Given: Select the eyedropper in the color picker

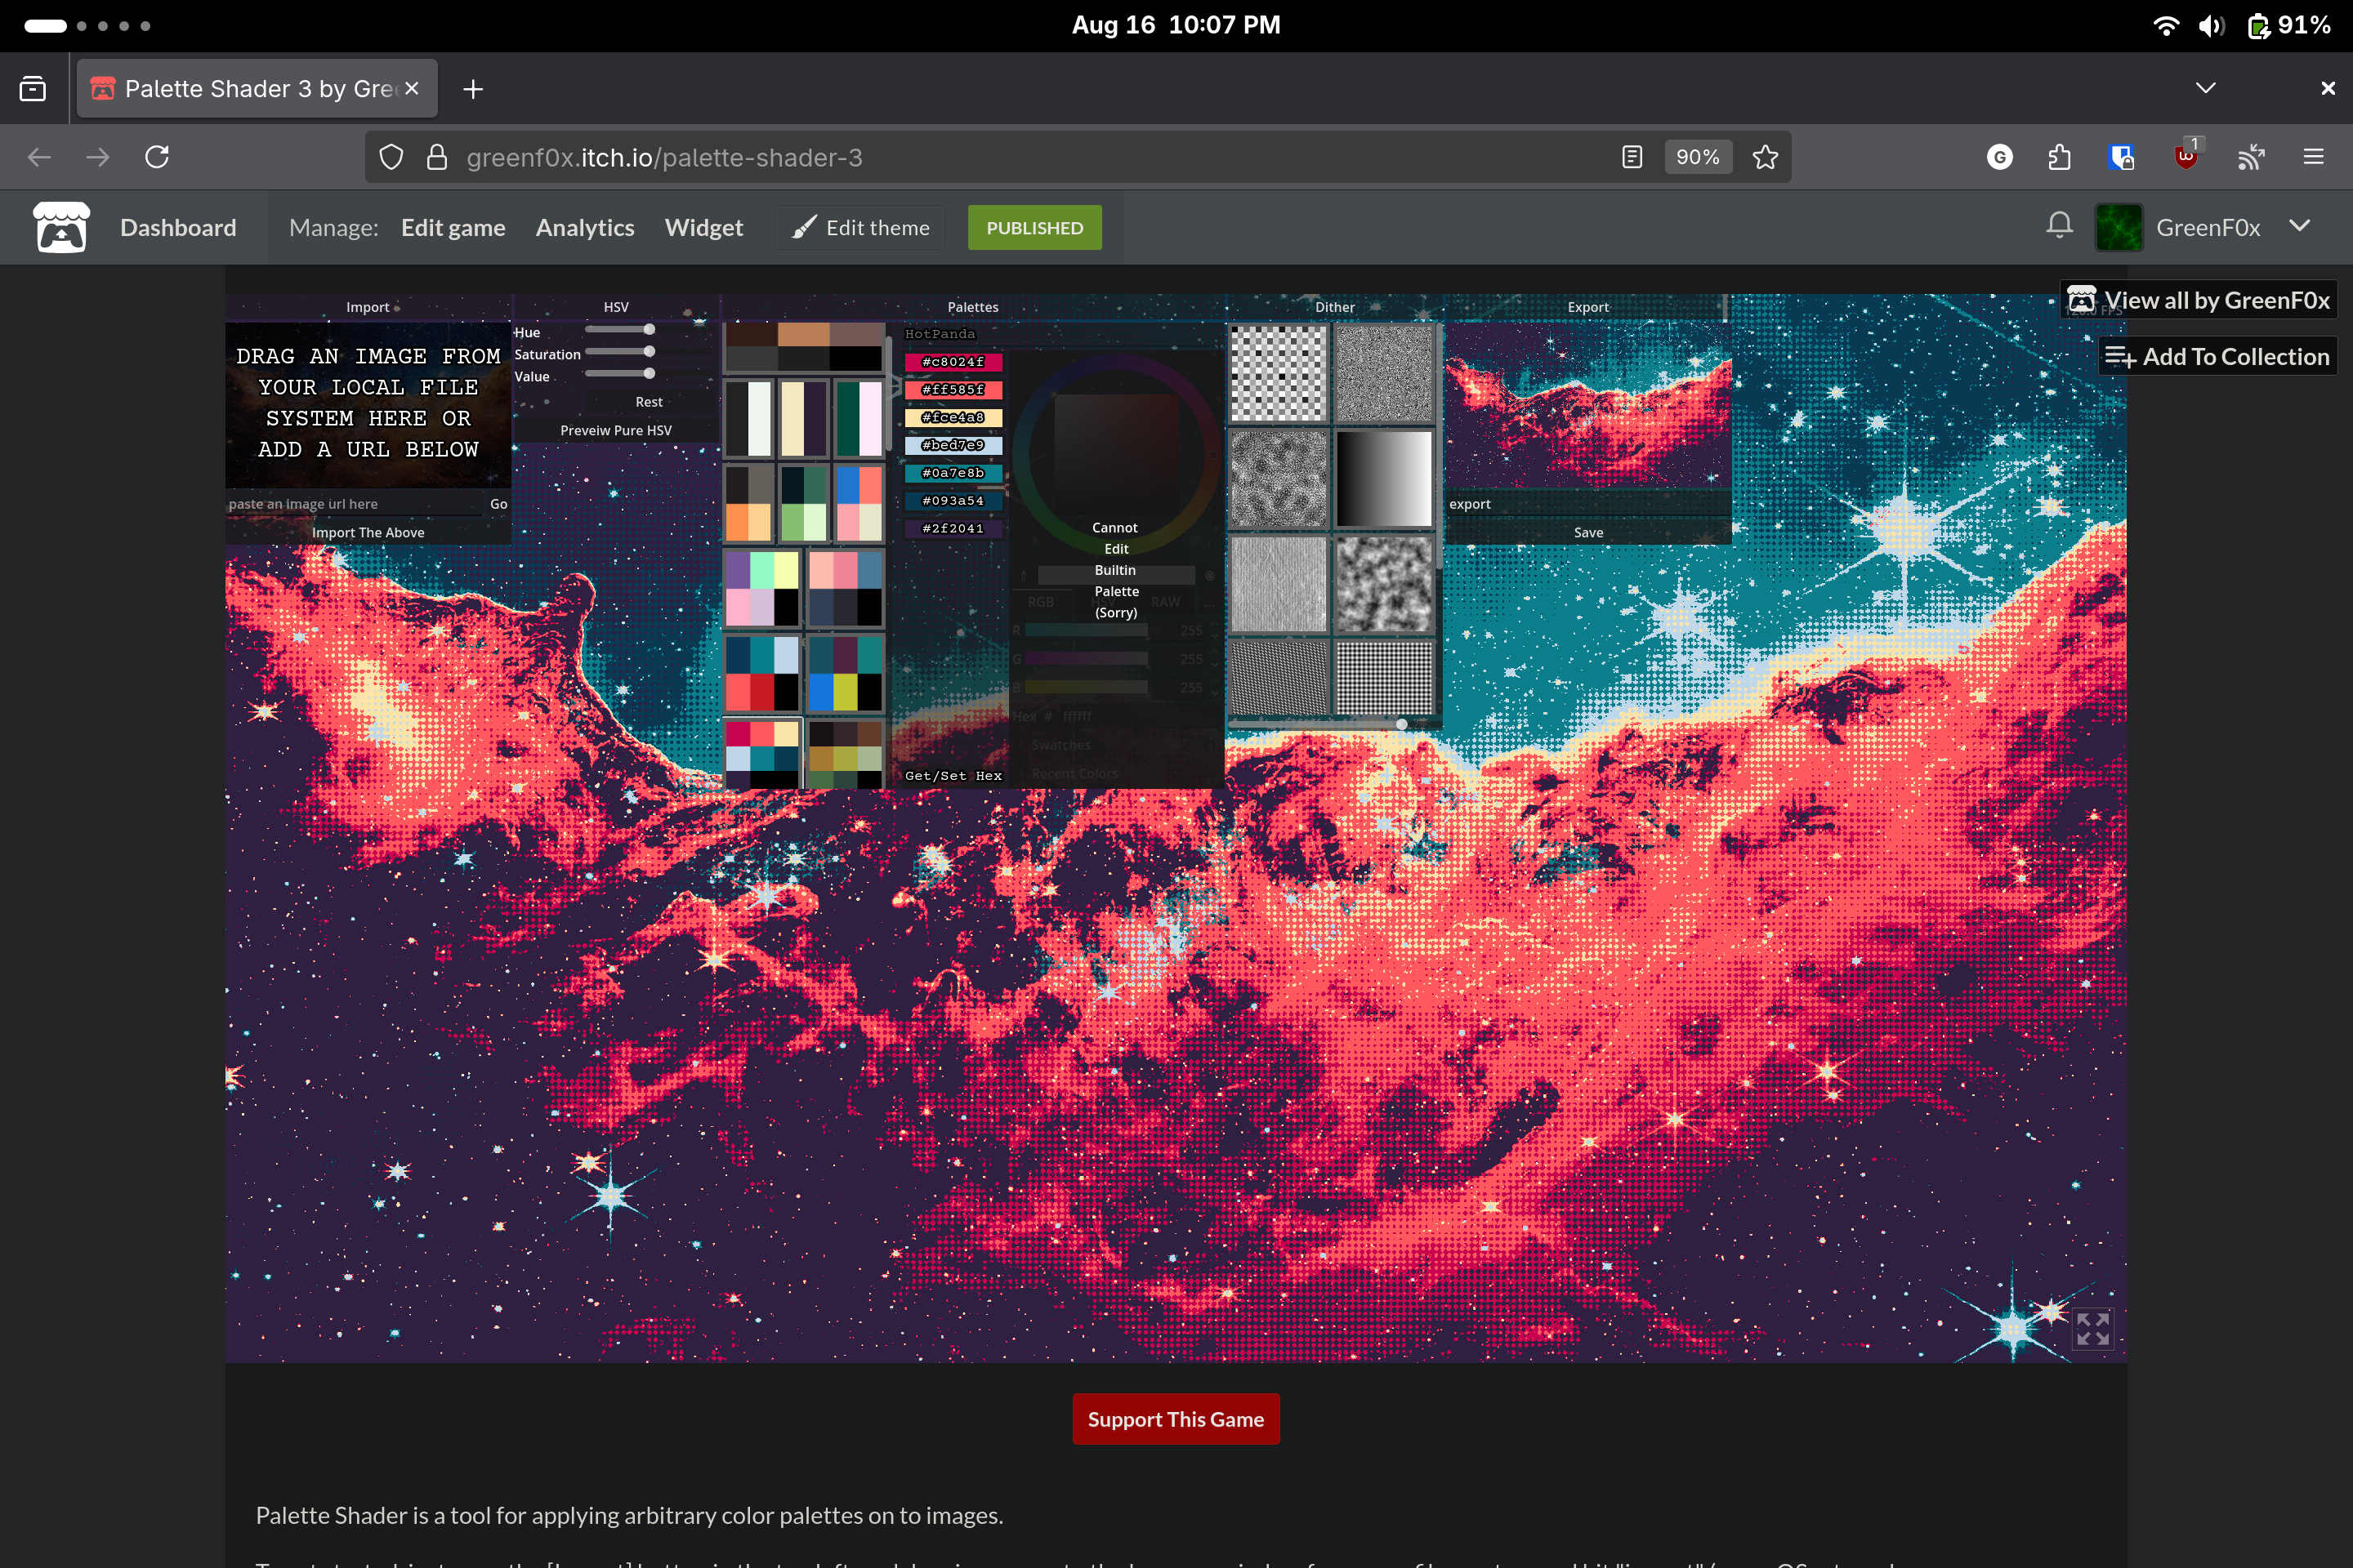Looking at the screenshot, I should tap(1025, 576).
